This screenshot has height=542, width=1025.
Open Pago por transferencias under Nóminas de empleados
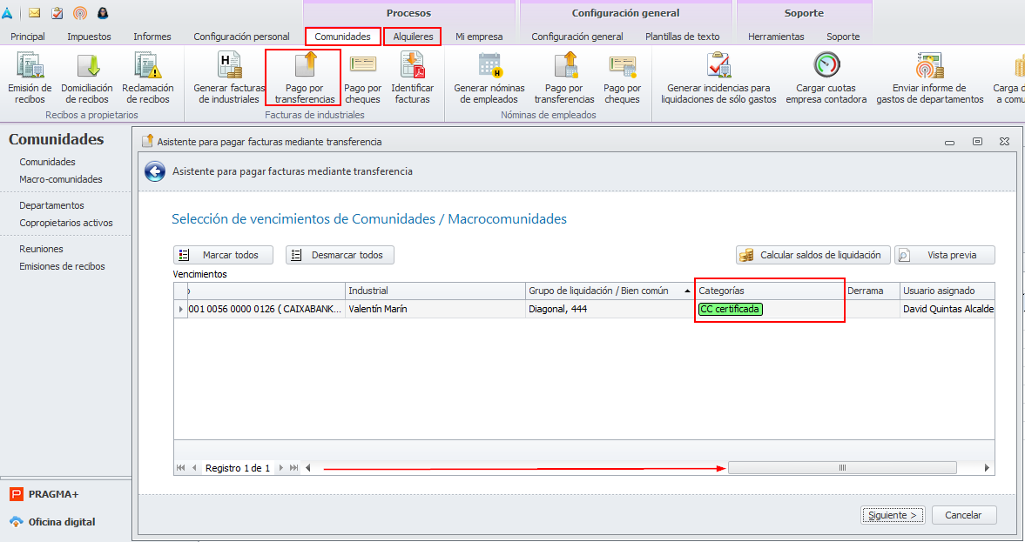[x=564, y=77]
